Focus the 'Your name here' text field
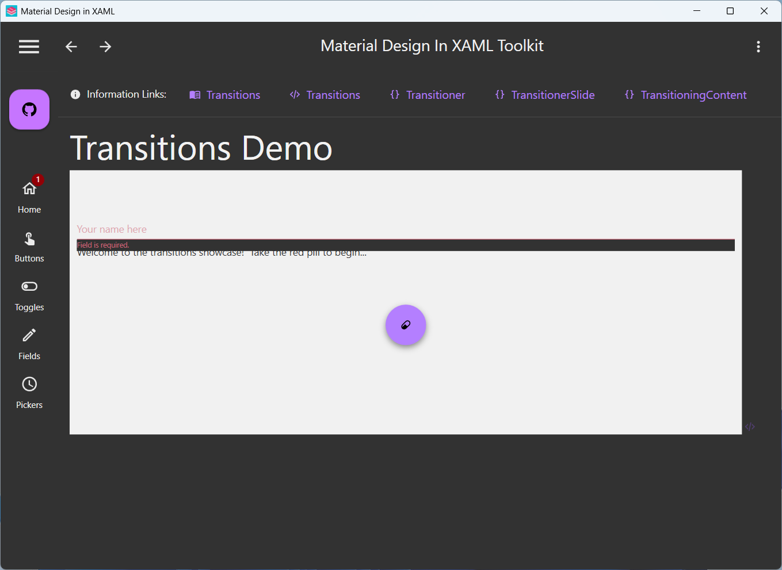782x570 pixels. pyautogui.click(x=406, y=229)
